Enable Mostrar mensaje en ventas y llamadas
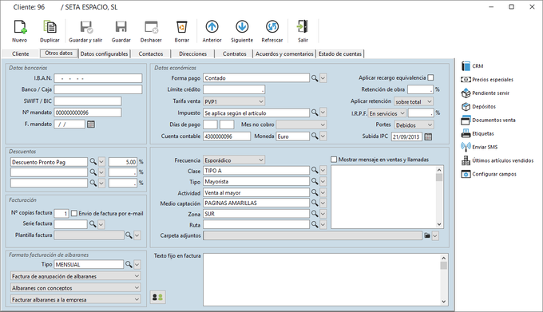Image resolution: width=543 pixels, height=312 pixels. (334, 160)
